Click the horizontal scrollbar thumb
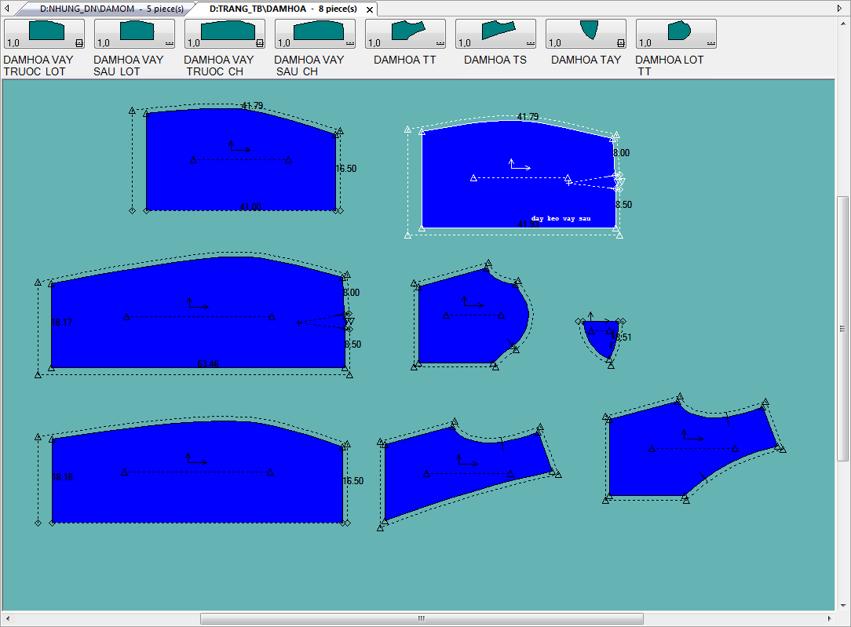851x627 pixels. pyautogui.click(x=421, y=618)
